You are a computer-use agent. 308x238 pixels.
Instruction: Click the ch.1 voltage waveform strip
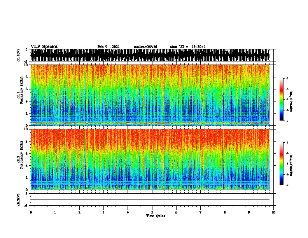pos(150,55)
